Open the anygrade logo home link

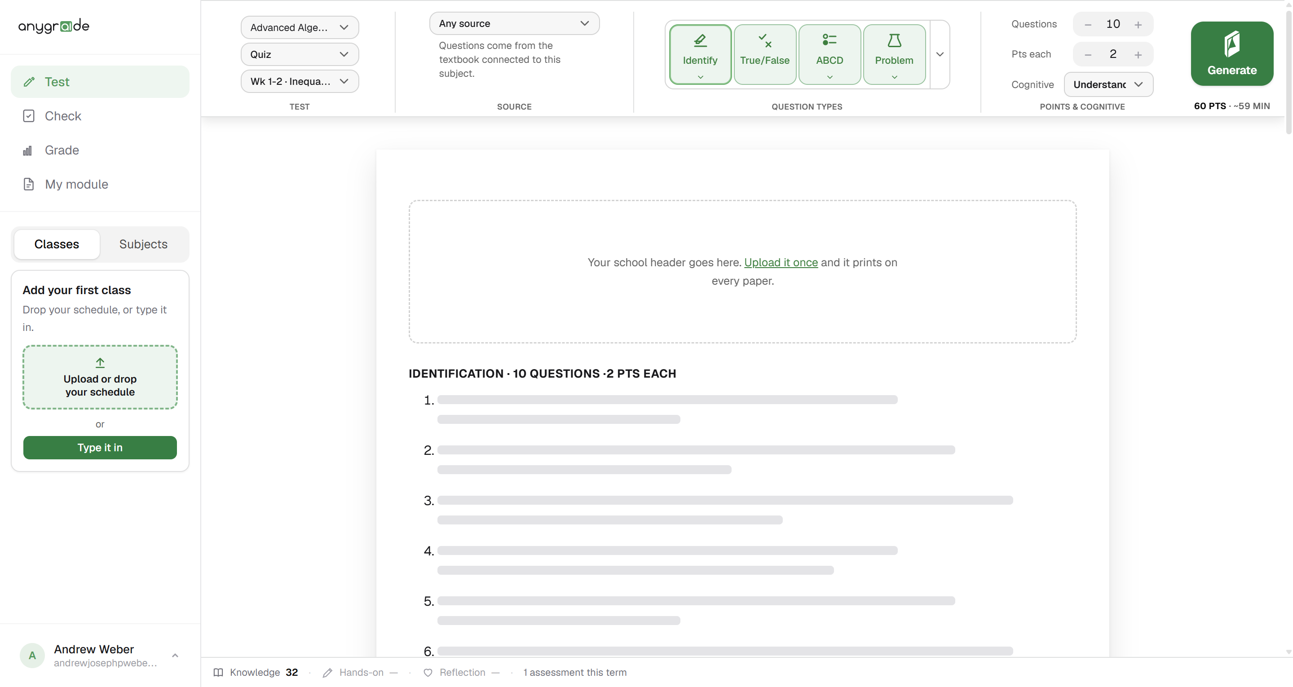point(54,26)
